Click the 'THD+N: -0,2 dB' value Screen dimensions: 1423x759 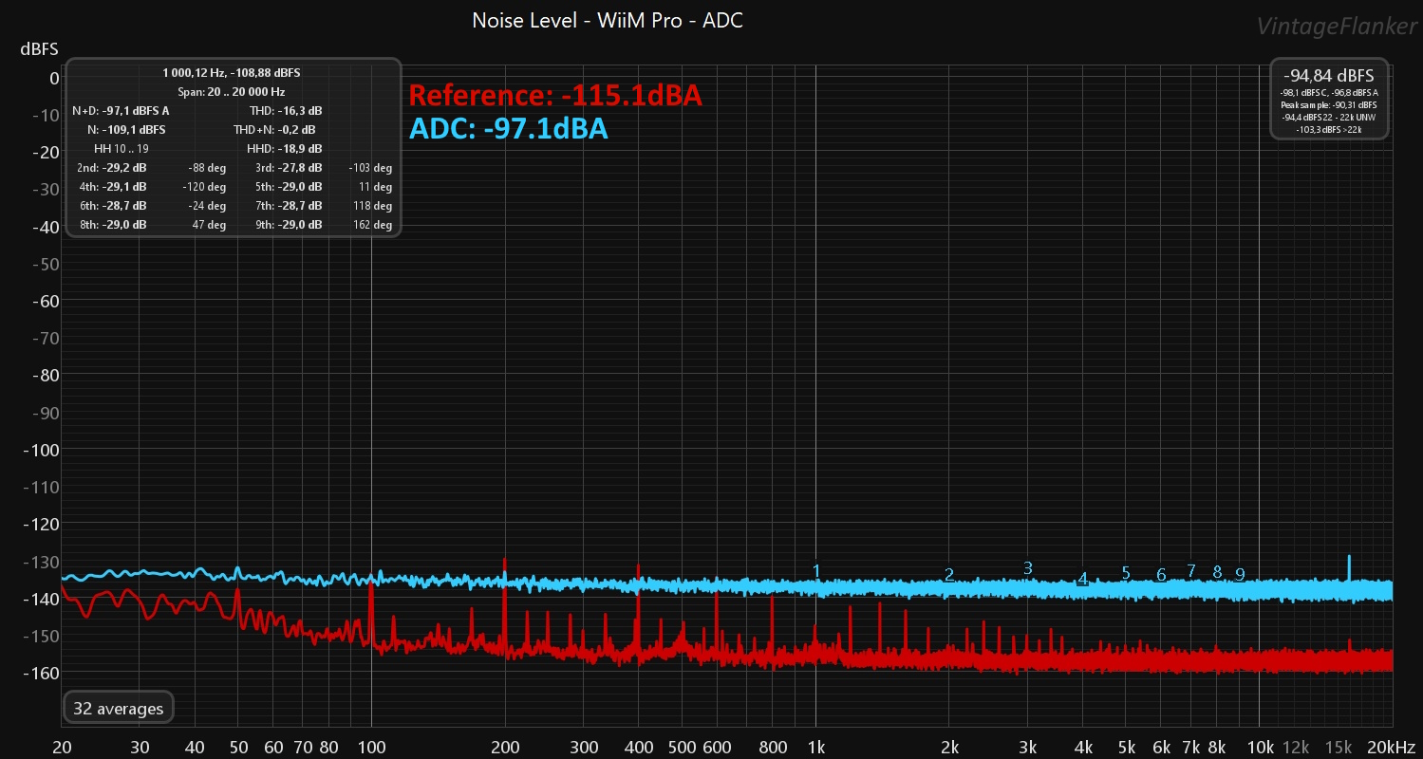click(274, 130)
